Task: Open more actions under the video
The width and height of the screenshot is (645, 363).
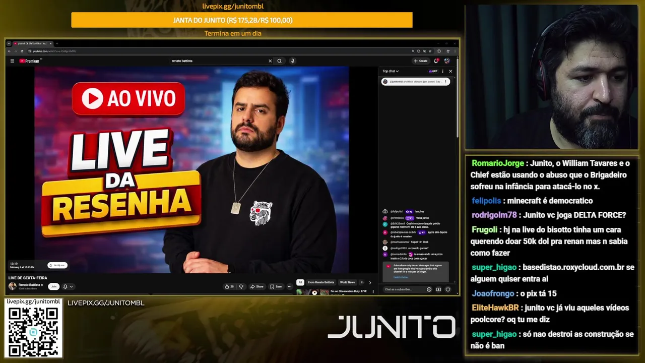Action: pos(290,286)
